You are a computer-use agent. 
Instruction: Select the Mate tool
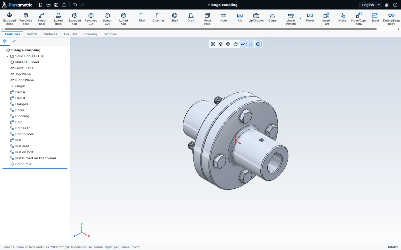[x=343, y=17]
